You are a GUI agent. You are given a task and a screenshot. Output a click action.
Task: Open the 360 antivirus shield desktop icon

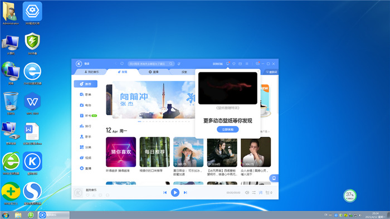click(x=32, y=43)
